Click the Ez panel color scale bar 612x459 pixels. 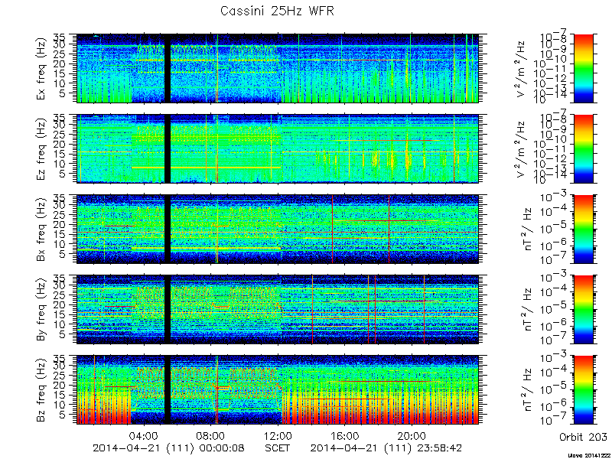583,148
